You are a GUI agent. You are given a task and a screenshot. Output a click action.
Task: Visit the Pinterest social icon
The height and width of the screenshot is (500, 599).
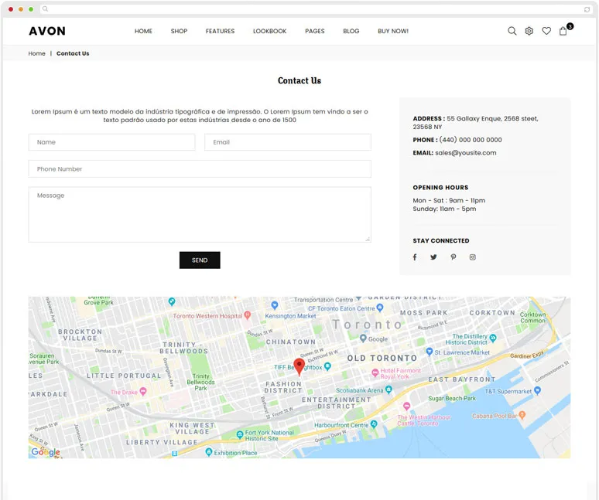click(x=454, y=257)
